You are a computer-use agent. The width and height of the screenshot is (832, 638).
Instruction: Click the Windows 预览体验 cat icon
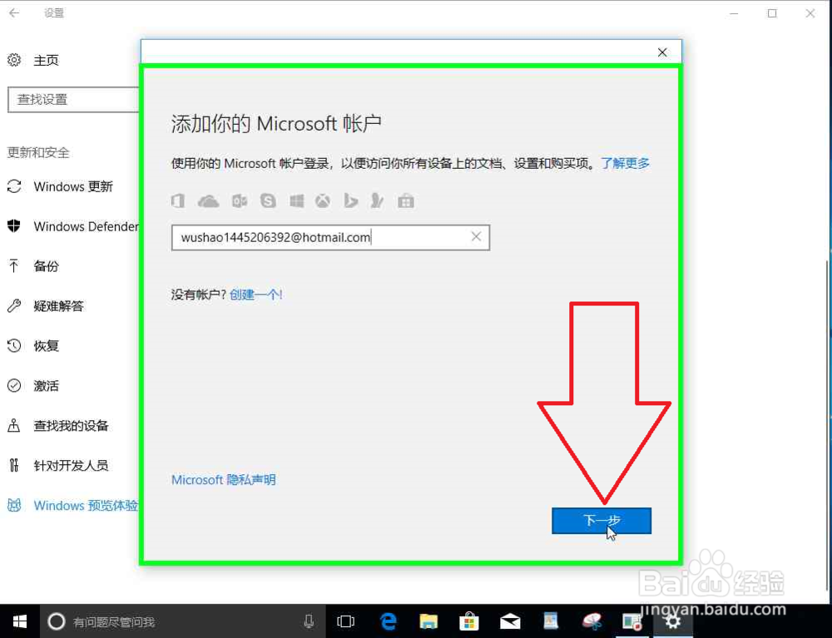(14, 505)
